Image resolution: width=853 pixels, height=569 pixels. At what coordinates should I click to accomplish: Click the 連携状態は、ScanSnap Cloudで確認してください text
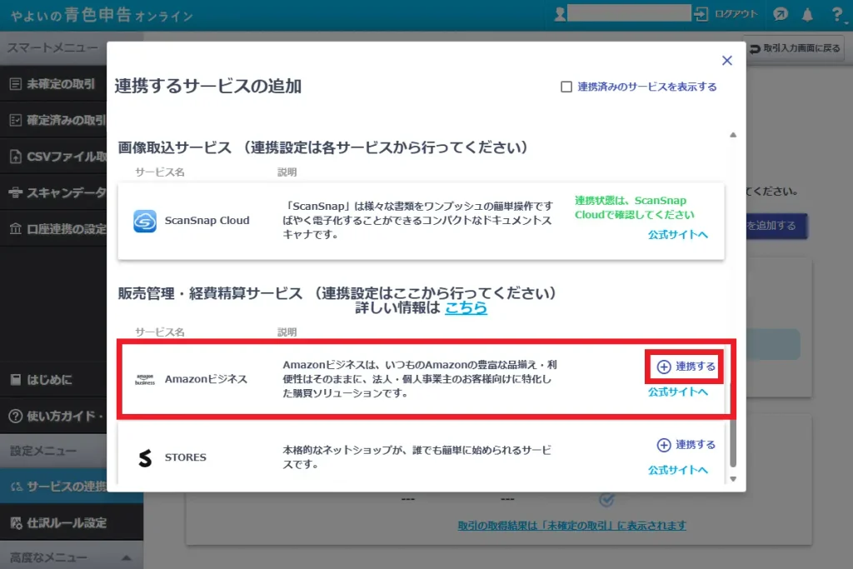click(x=634, y=207)
